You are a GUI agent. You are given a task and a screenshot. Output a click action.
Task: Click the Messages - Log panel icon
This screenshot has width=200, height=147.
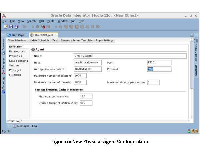click(x=15, y=126)
